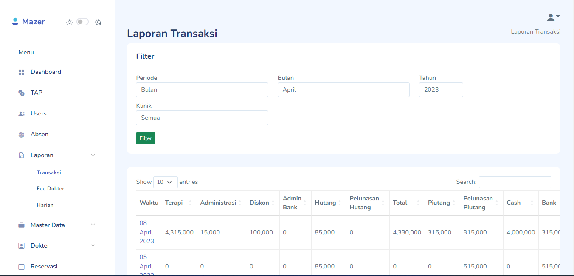
Task: Toggle the dark mode switch
Action: point(82,22)
